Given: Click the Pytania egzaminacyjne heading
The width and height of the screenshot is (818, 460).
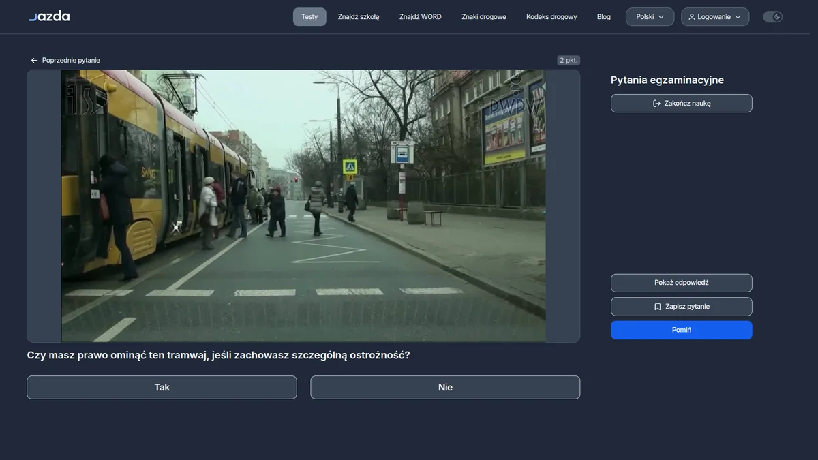Looking at the screenshot, I should tap(667, 80).
